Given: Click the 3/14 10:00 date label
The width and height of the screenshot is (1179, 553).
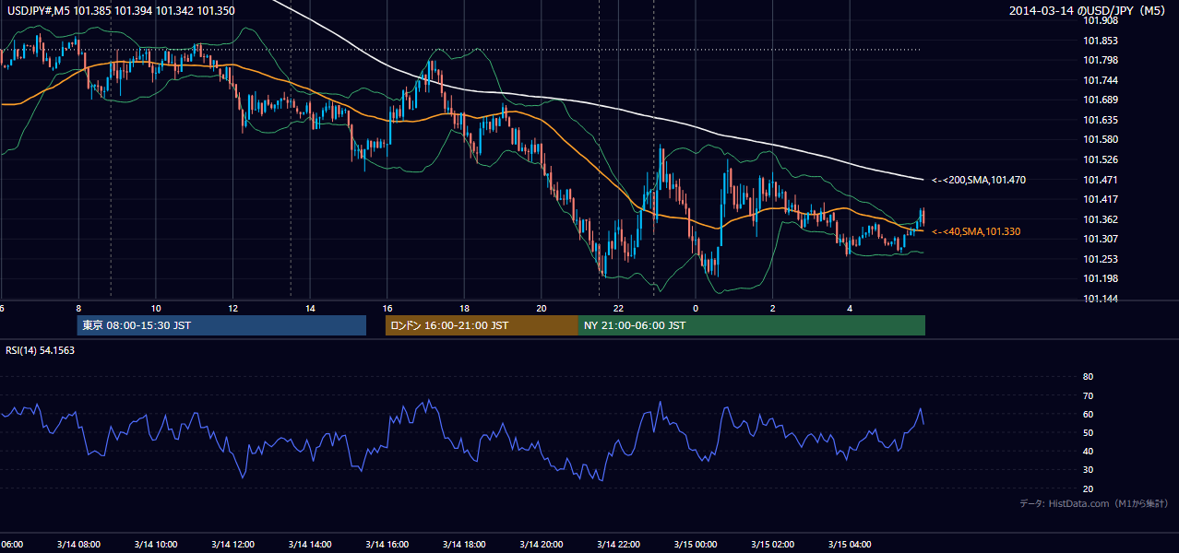Looking at the screenshot, I should pyautogui.click(x=156, y=544).
